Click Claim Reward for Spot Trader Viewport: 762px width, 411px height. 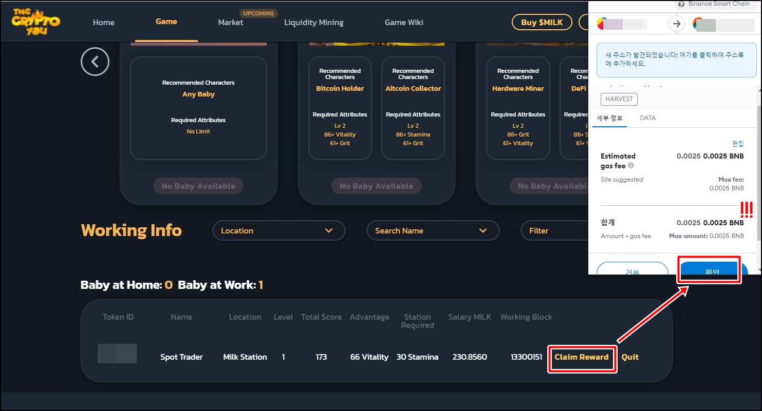[x=582, y=357]
